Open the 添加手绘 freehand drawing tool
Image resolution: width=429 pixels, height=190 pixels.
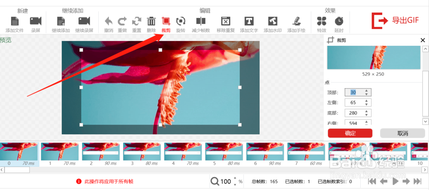click(x=296, y=21)
